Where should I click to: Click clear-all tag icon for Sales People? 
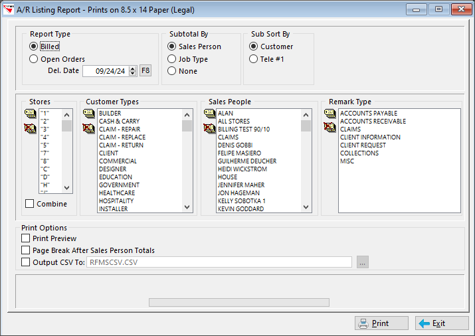209,128
